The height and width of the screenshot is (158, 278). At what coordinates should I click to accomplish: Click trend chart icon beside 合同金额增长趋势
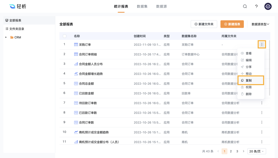[76, 74]
